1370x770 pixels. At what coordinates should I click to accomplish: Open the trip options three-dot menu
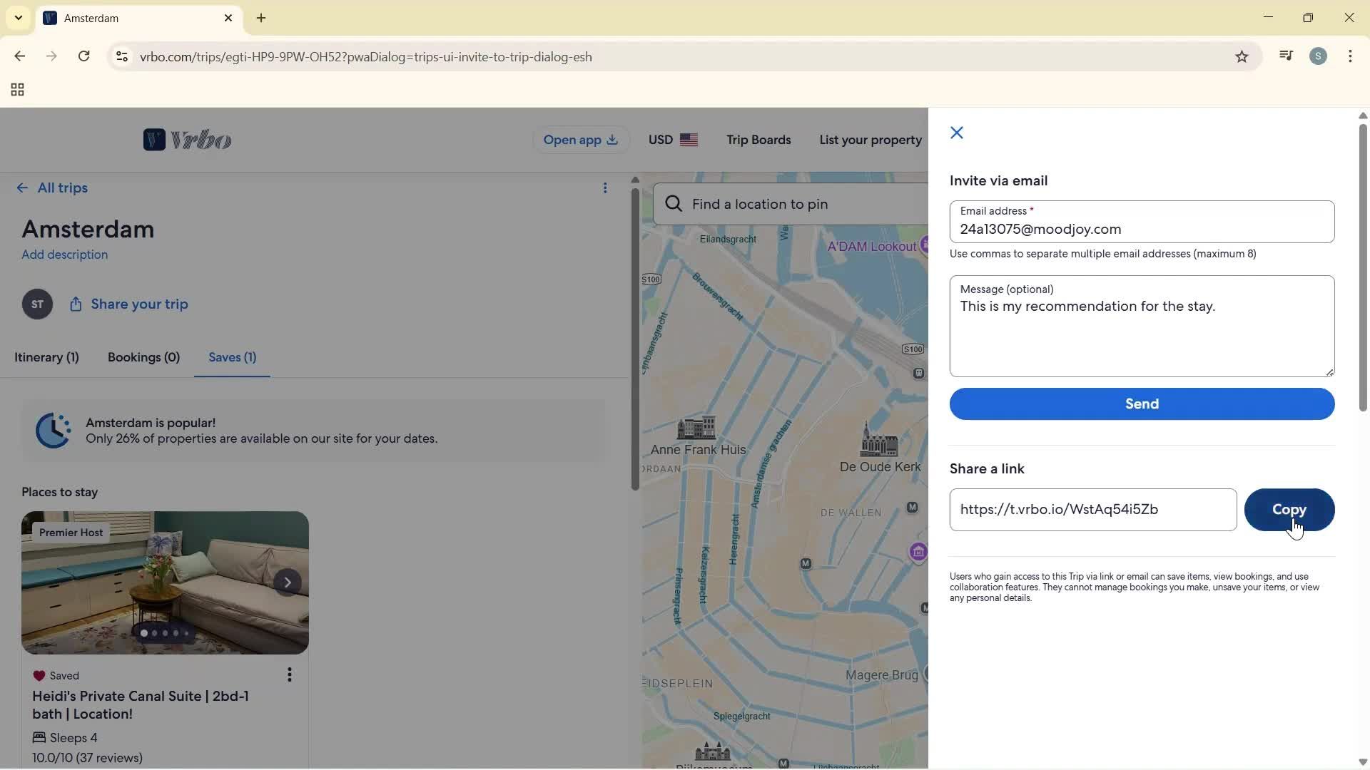pyautogui.click(x=606, y=188)
